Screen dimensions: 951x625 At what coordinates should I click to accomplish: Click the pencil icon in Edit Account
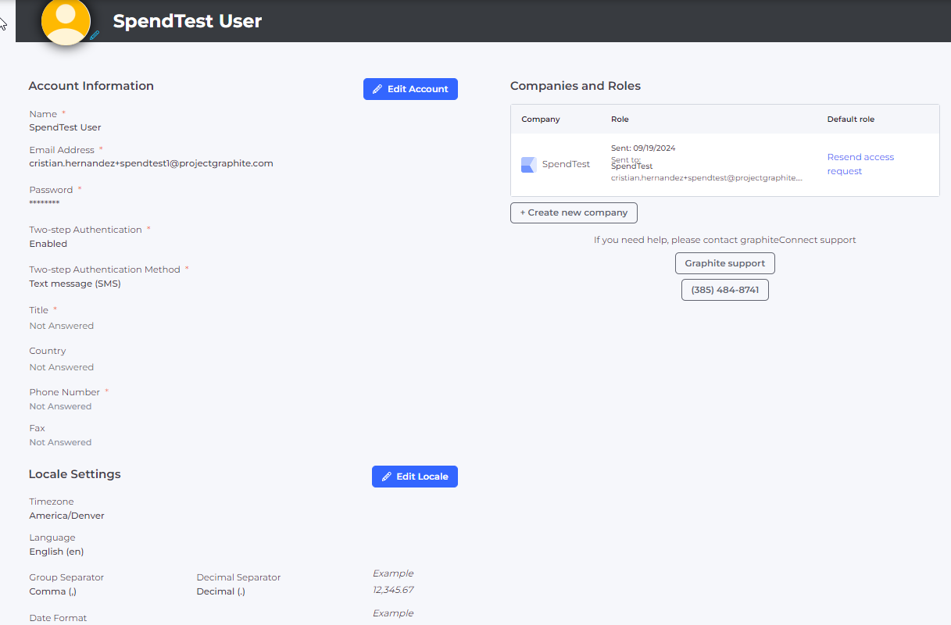[377, 89]
